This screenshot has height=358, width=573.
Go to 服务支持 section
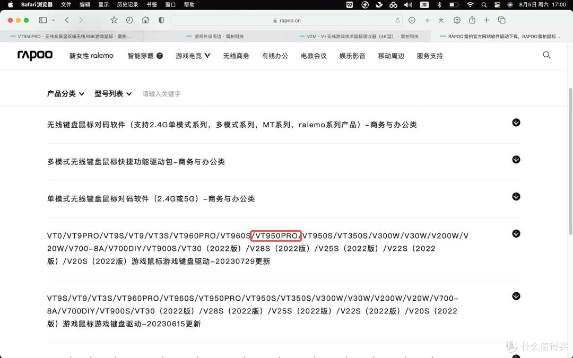(430, 56)
